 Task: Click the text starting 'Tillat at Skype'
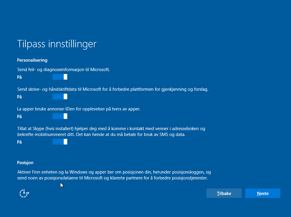pos(111,132)
